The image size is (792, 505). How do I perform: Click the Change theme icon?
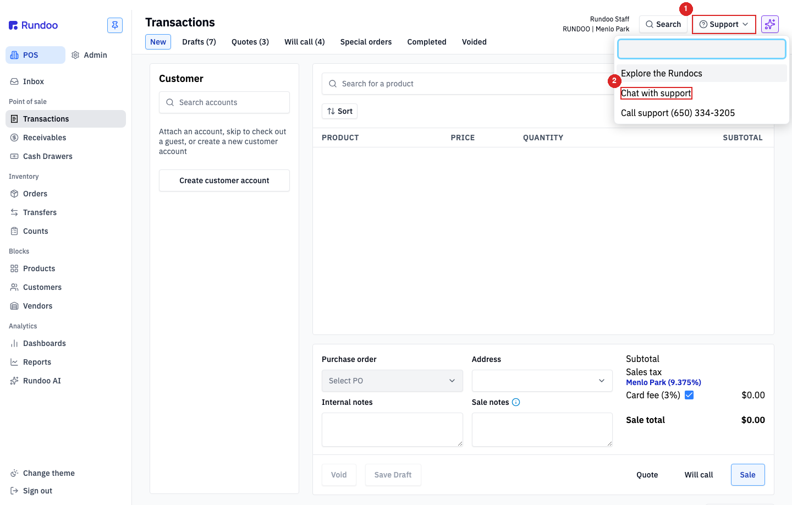pos(14,473)
